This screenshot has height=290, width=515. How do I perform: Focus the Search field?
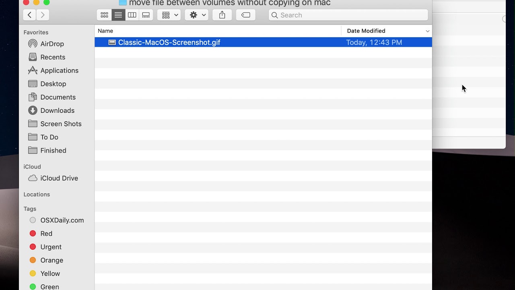[x=348, y=15]
